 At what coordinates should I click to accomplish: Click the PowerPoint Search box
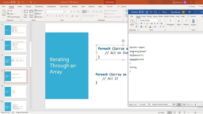point(122,6)
